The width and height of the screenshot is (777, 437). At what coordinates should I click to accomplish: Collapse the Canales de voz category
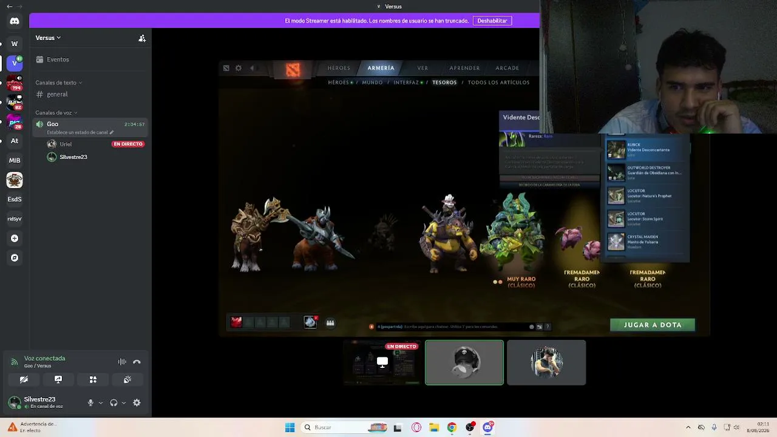point(56,113)
